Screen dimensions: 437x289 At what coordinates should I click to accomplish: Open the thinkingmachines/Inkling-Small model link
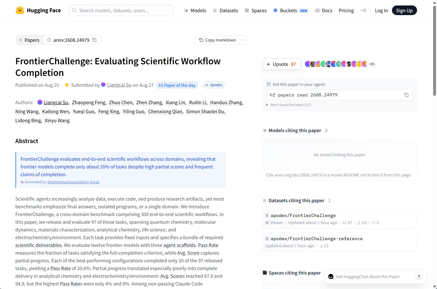point(73,182)
